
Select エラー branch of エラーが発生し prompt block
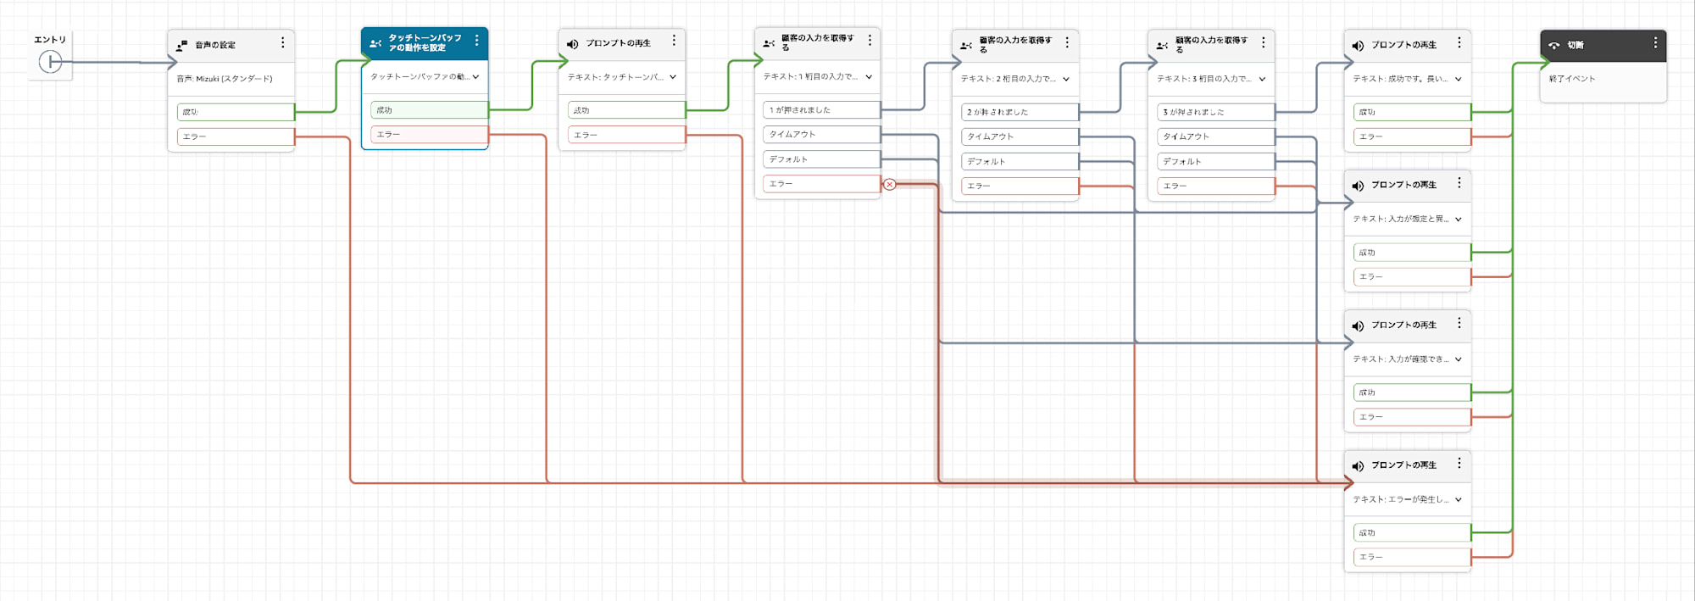(1413, 557)
